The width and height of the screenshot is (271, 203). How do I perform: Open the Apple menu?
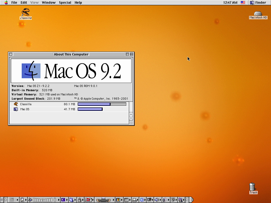[x=6, y=3]
